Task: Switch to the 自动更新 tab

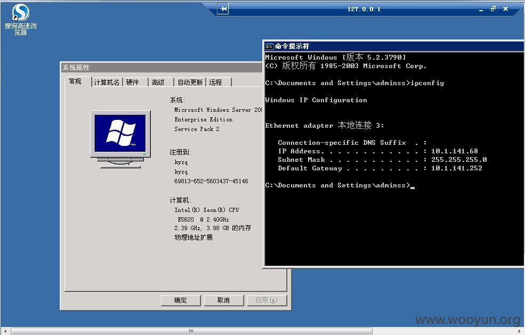Action: point(190,83)
